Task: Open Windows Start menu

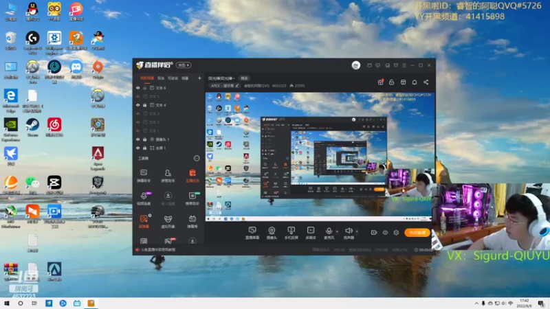Action: tap(7, 304)
